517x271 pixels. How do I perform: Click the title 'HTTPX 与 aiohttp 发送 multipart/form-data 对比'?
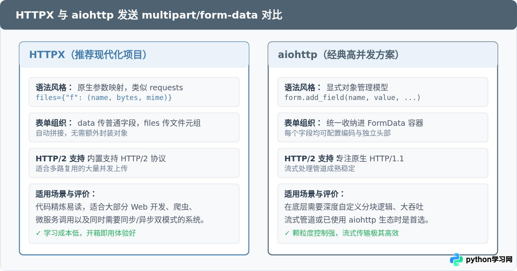pos(149,15)
